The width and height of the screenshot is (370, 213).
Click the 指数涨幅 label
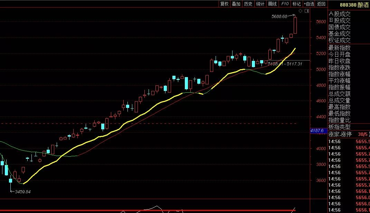coord(339,74)
